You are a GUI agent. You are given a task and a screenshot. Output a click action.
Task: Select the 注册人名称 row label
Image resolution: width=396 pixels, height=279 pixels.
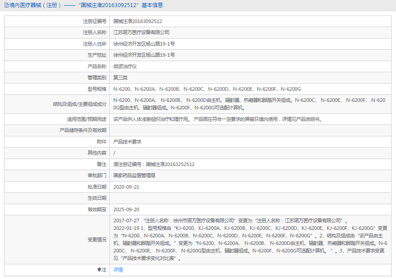[x=94, y=32]
